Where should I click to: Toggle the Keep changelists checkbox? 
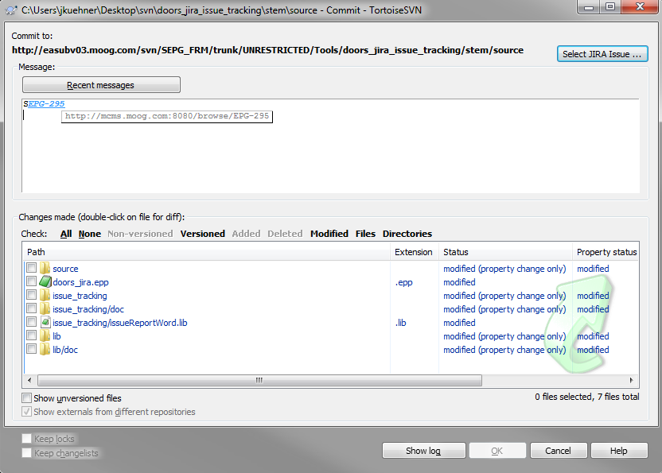[26, 453]
